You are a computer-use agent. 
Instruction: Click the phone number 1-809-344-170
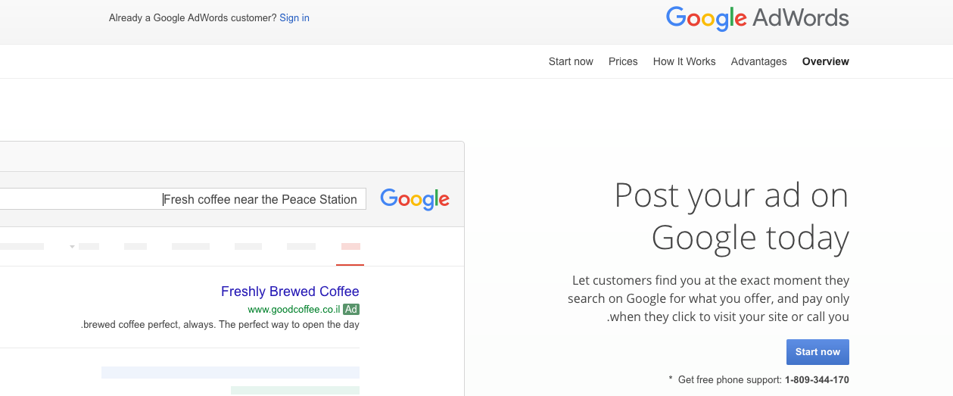pos(817,380)
